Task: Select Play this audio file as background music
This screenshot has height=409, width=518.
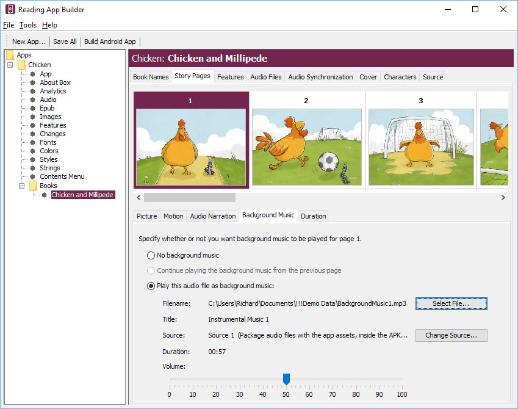Action: [151, 286]
